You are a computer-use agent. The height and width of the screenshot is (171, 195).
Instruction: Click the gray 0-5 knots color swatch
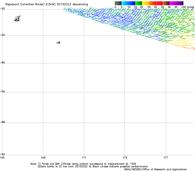tap(118, 3)
